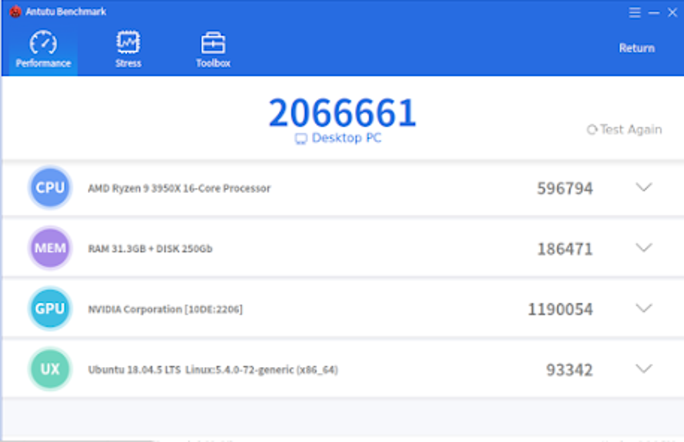Select the Performance gauge icon
This screenshot has height=442, width=684.
pyautogui.click(x=42, y=42)
